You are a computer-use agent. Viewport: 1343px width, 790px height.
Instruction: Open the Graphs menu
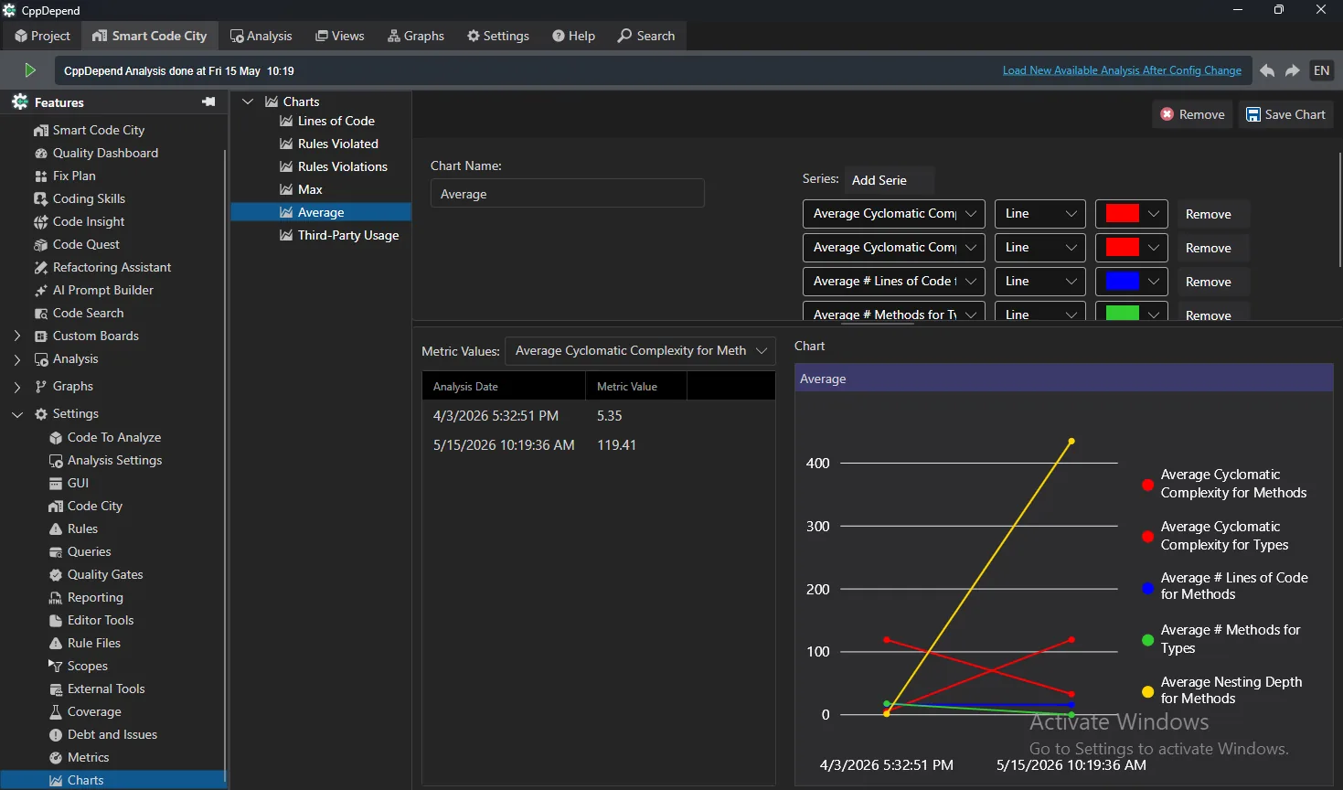click(x=415, y=36)
